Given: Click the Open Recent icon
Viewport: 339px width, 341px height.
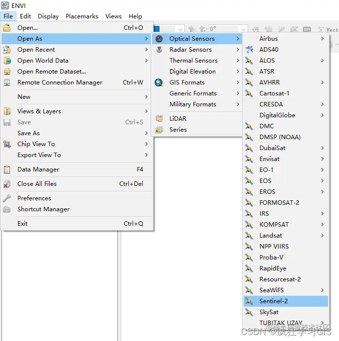Looking at the screenshot, I should point(7,50).
